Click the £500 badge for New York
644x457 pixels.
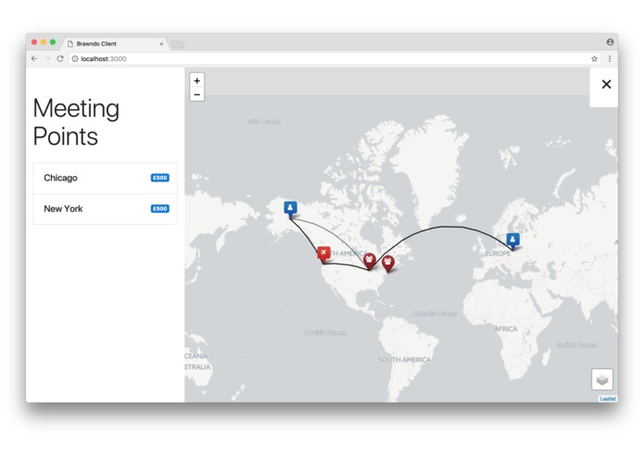[159, 209]
